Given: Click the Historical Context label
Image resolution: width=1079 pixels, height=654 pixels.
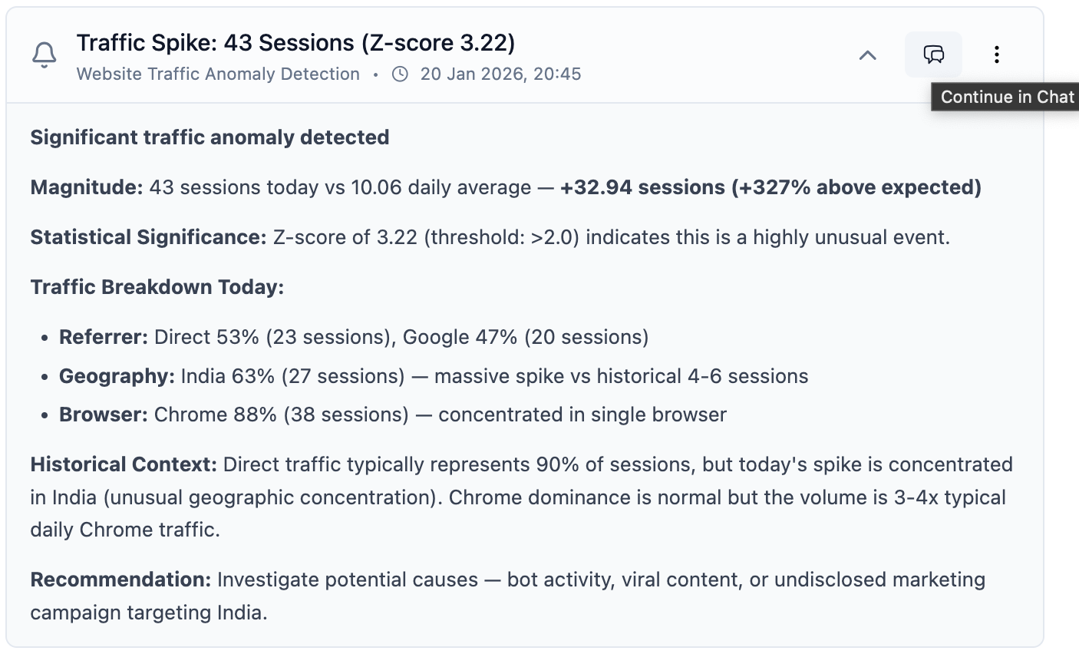Looking at the screenshot, I should coord(124,464).
